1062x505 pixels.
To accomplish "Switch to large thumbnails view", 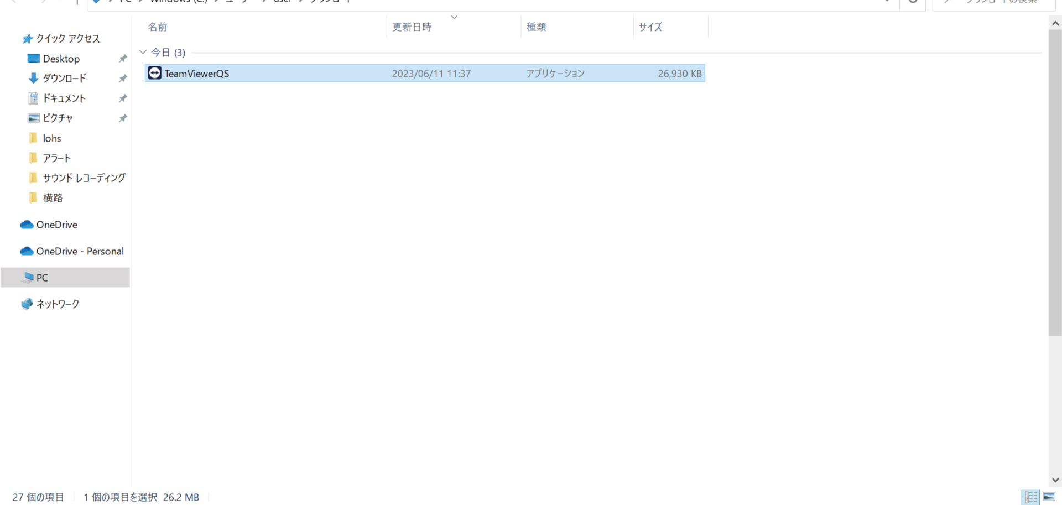I will [1049, 497].
